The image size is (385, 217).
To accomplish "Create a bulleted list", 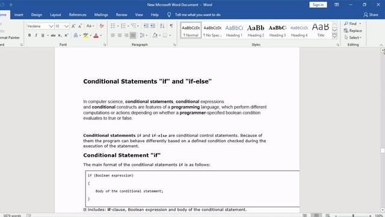I will [112, 26].
